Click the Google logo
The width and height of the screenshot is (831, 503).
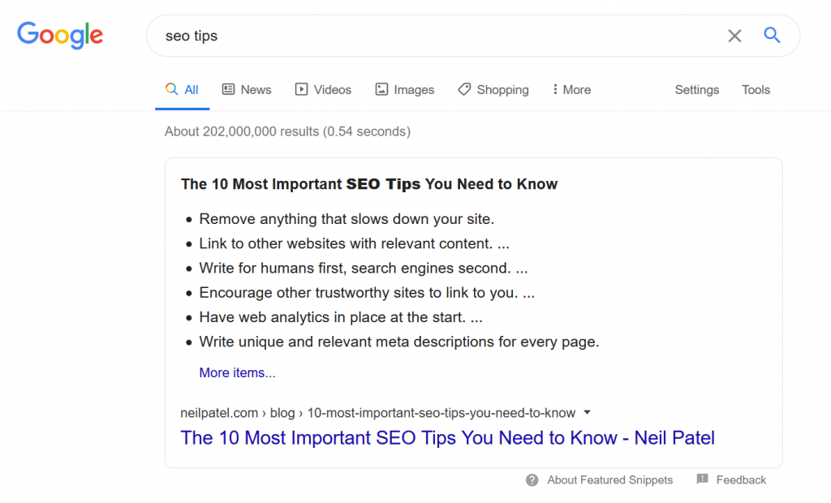[x=60, y=35]
